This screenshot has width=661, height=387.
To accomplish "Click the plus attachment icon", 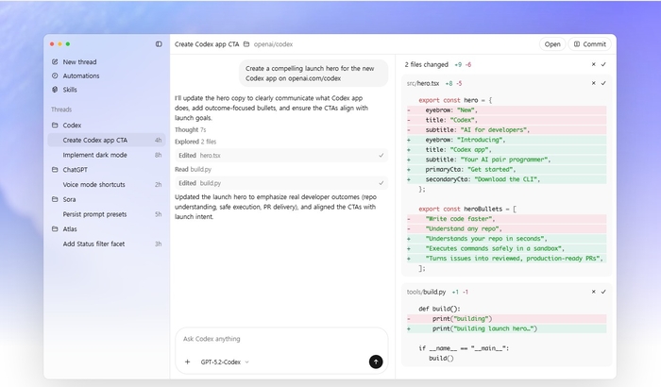I will tap(187, 362).
